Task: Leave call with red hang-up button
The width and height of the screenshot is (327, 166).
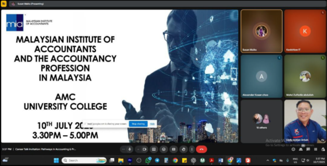Action: pyautogui.click(x=201, y=149)
